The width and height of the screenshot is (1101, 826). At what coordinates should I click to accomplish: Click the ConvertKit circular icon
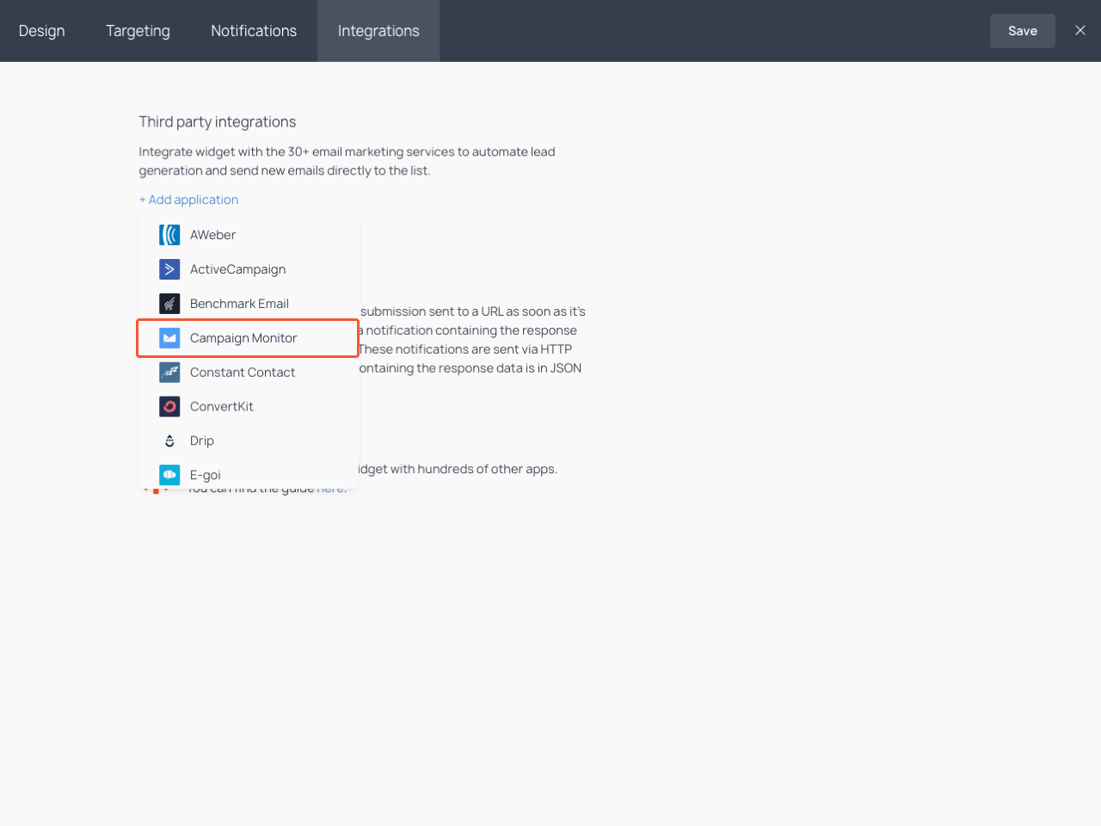pyautogui.click(x=169, y=406)
